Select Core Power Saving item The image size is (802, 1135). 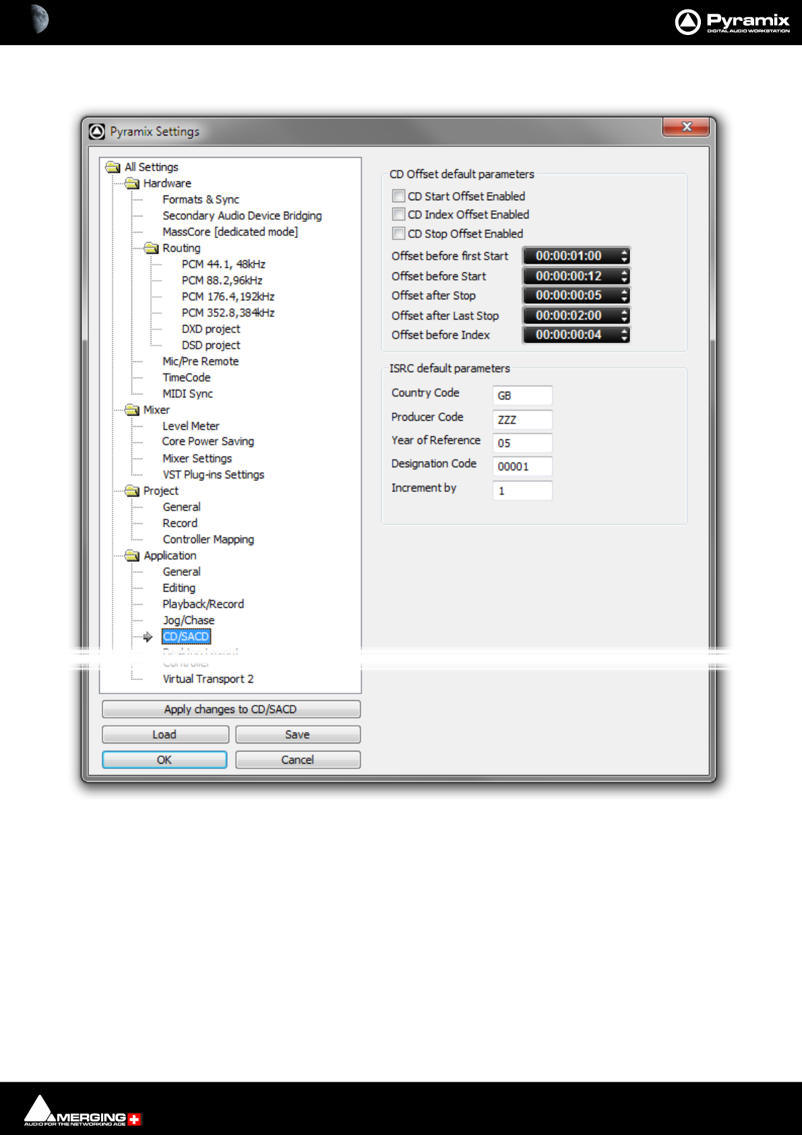tap(208, 441)
